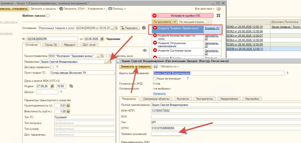Expand the Обновить из dropdown
Viewport: 301px width, 143px height.
[x=170, y=67]
